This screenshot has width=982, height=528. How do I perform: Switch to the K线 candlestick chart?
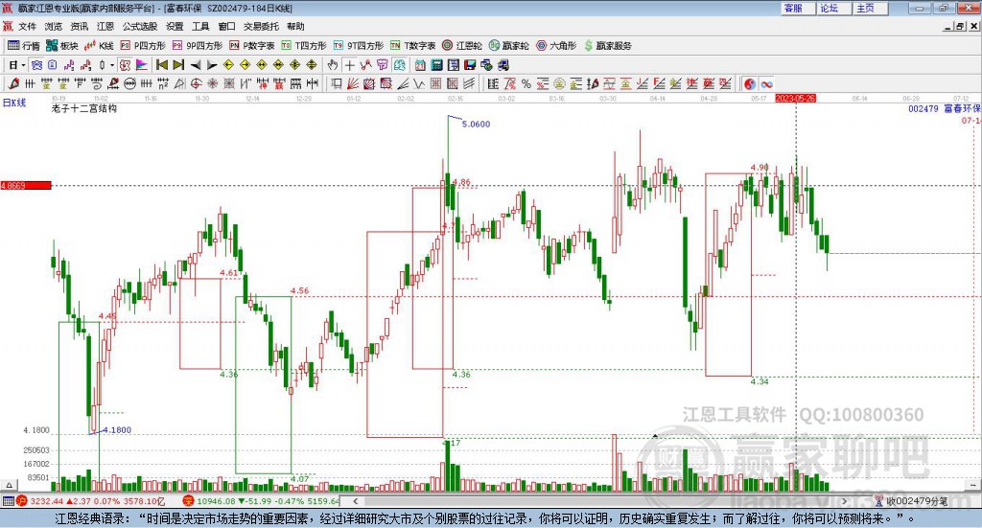(x=99, y=46)
